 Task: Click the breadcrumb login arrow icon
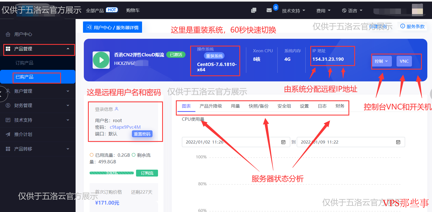tap(89, 27)
